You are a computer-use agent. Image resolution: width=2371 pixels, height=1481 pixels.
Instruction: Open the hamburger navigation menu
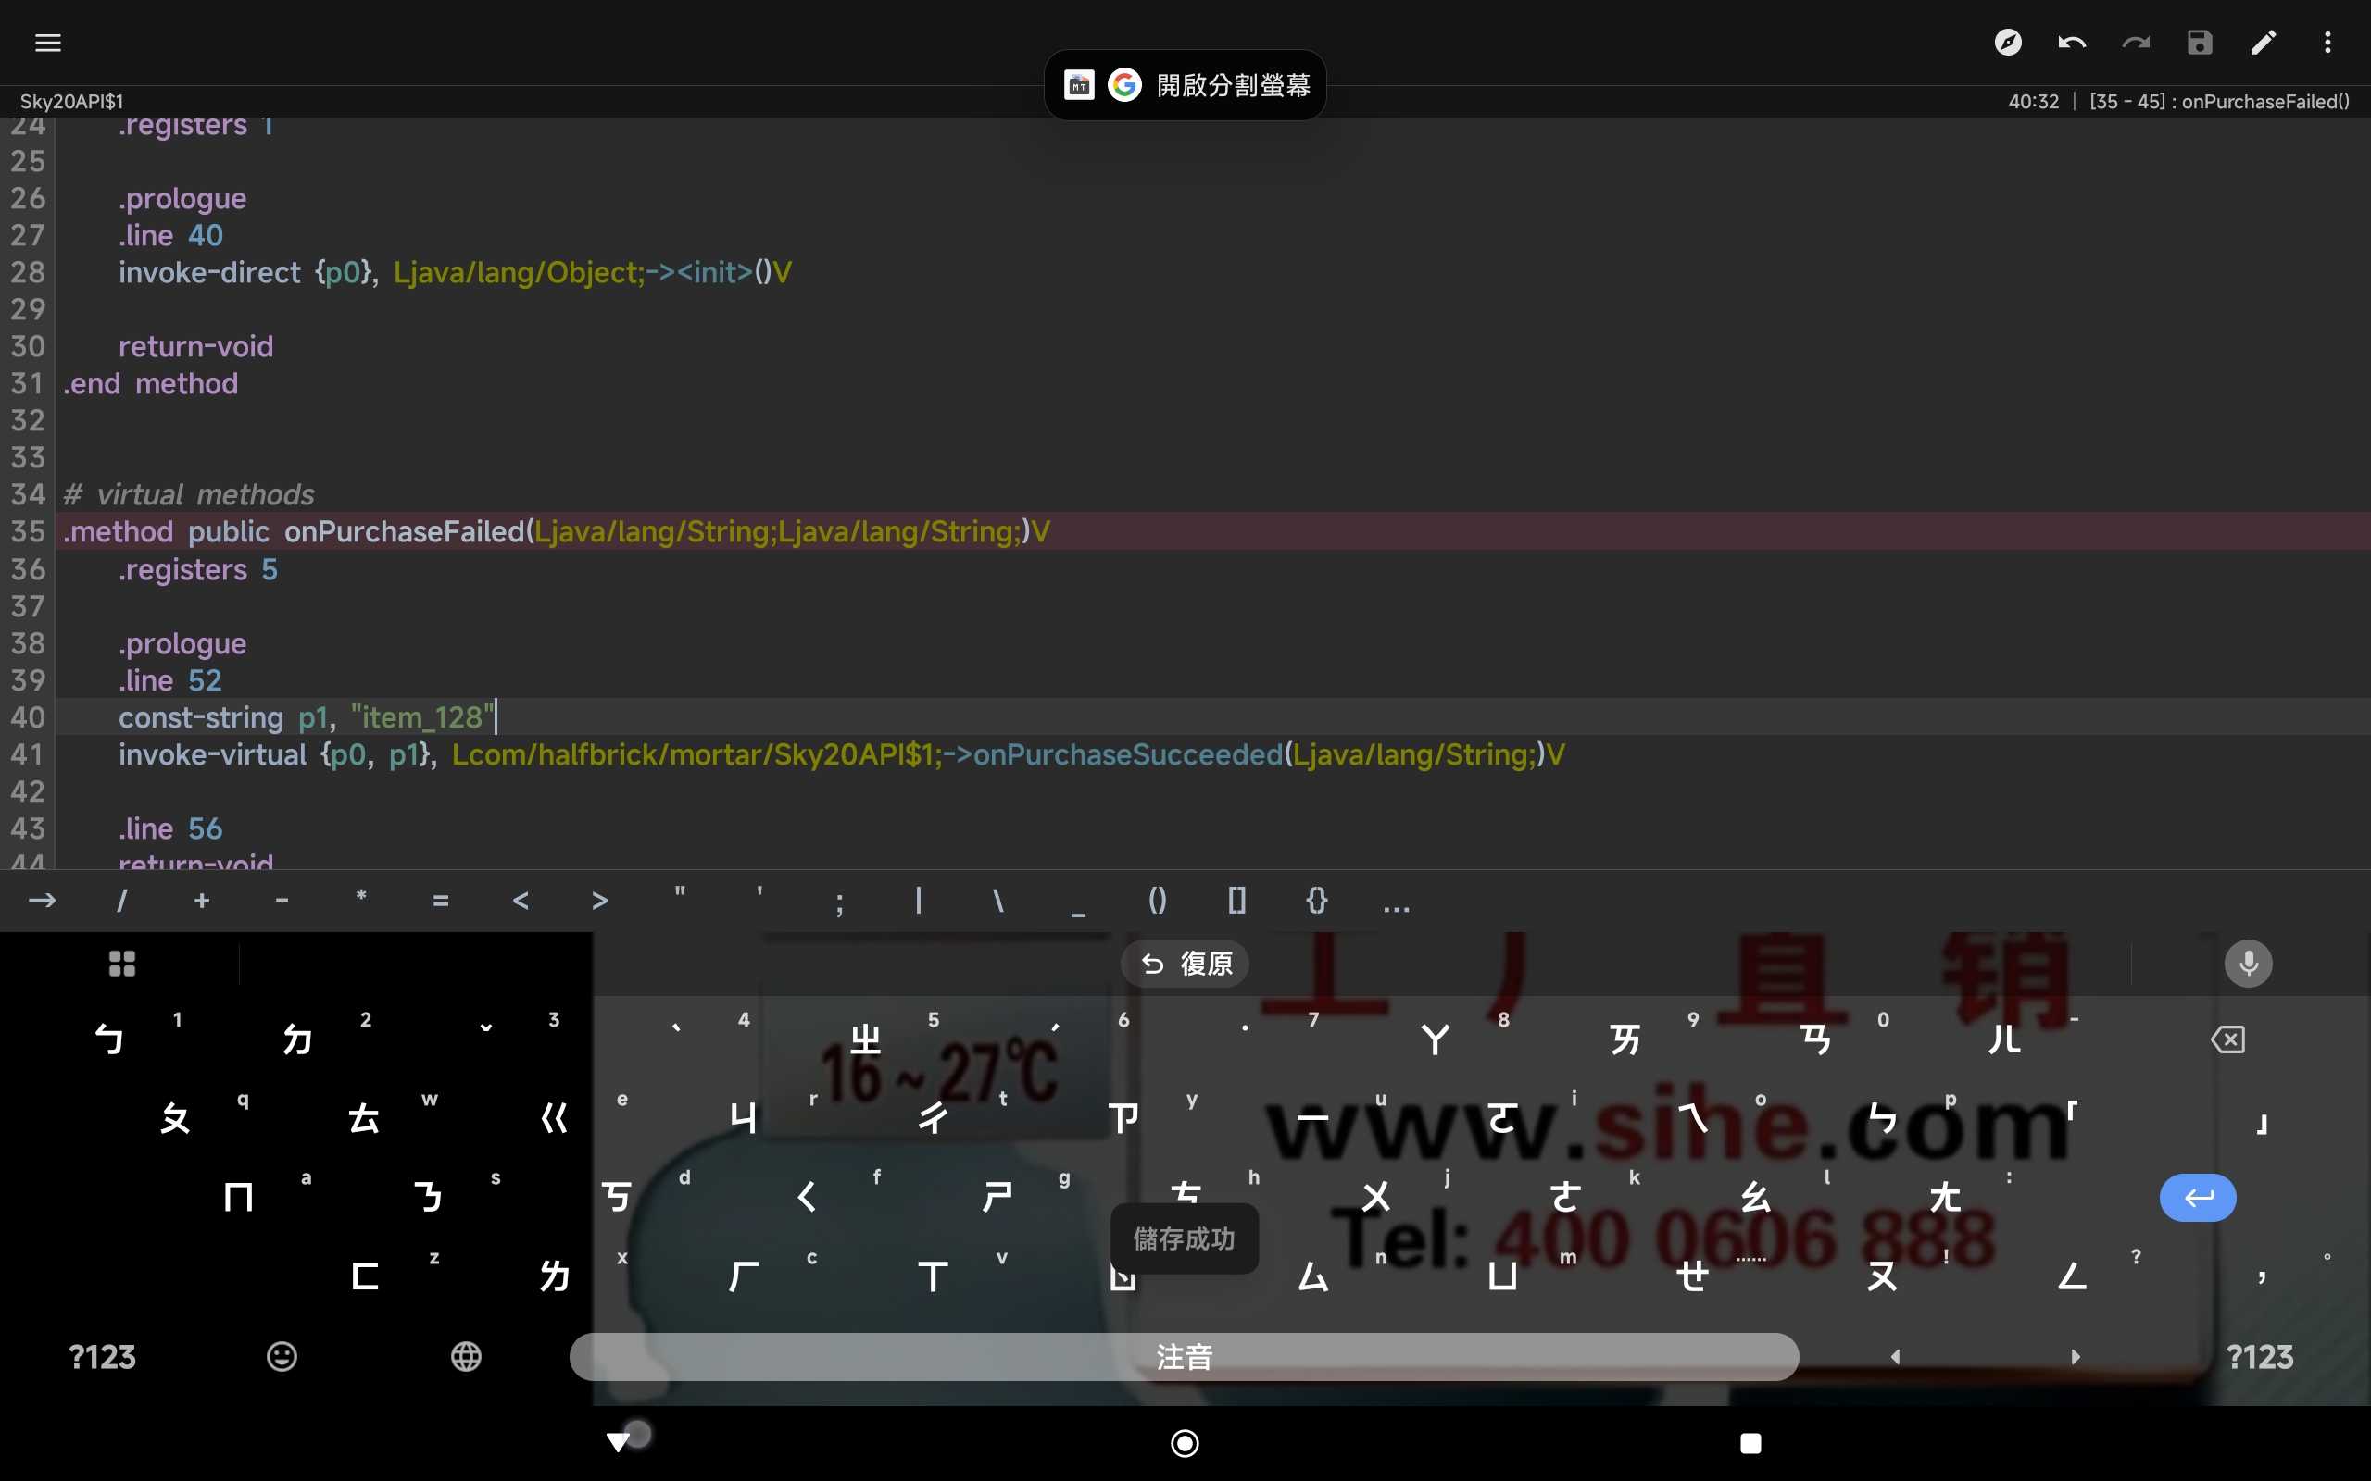47,43
